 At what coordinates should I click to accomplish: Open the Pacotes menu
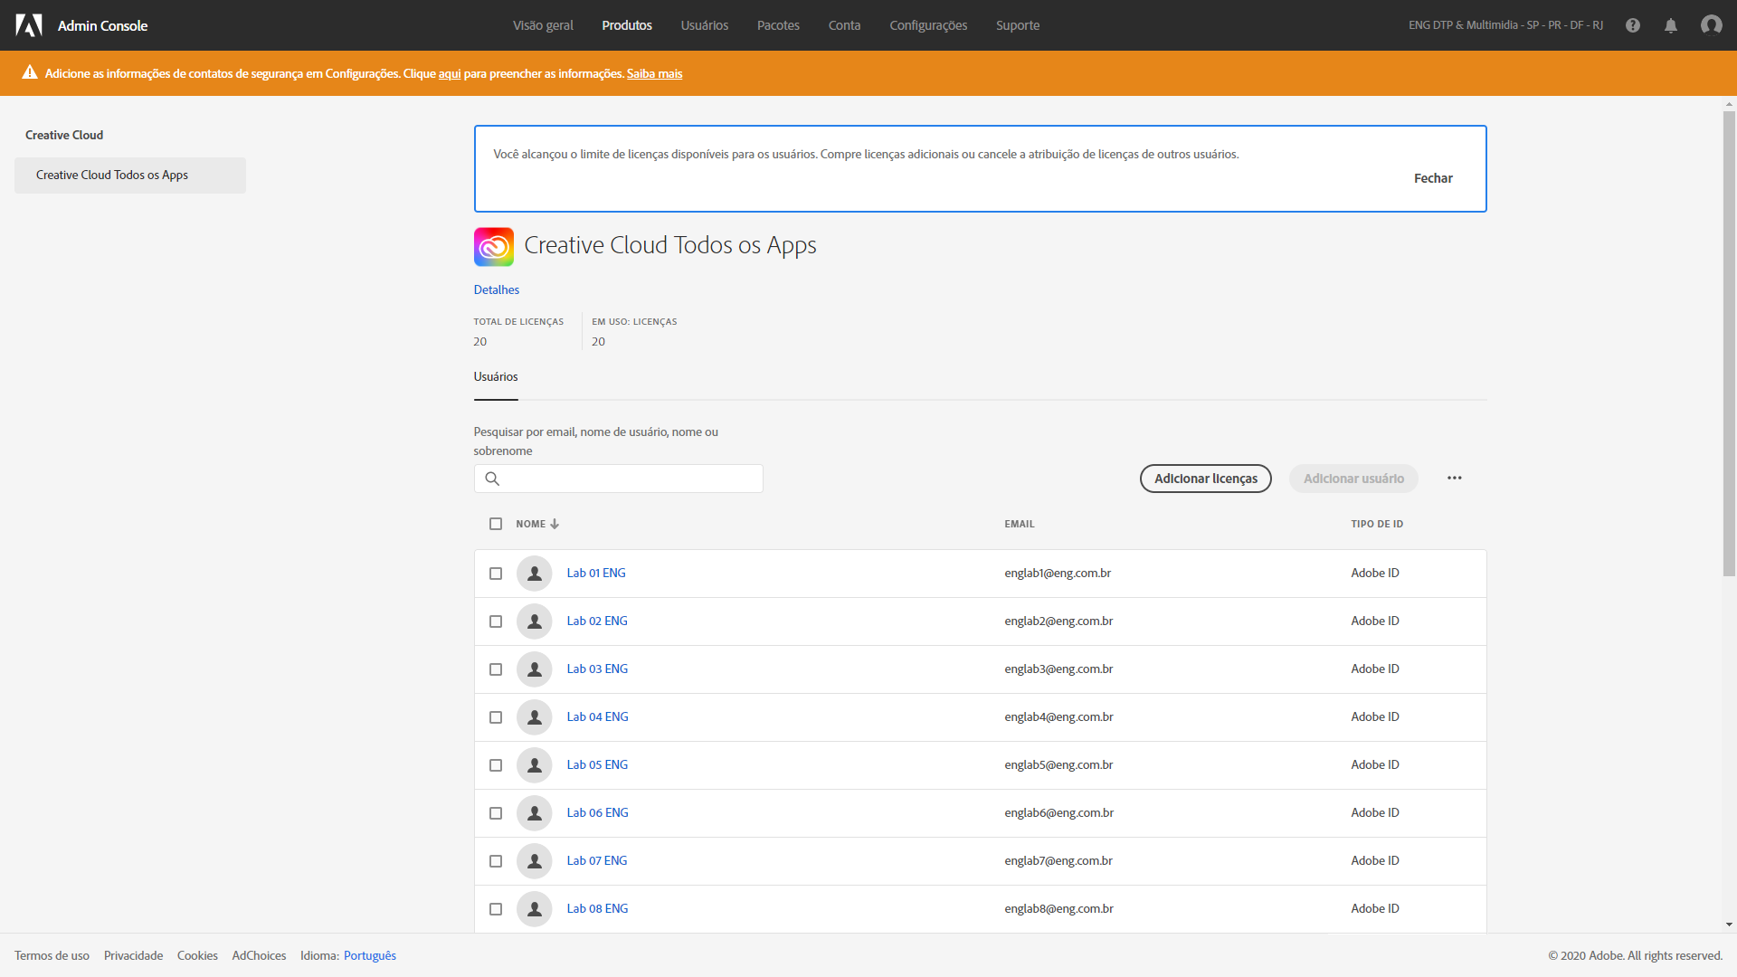[x=778, y=25]
